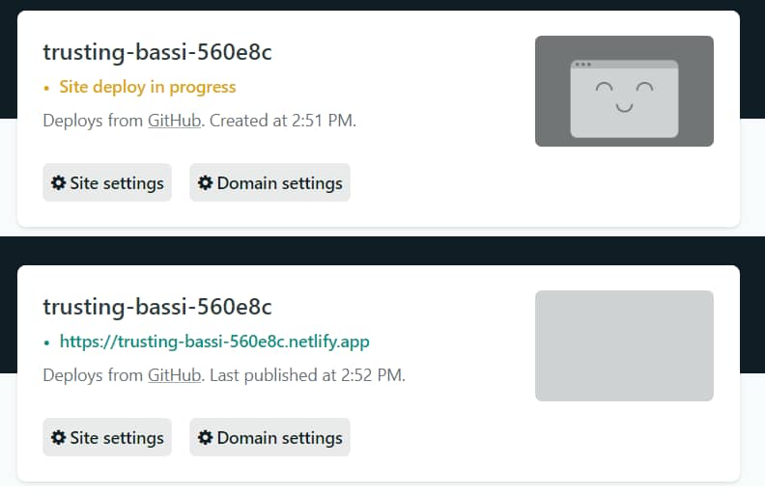This screenshot has width=765, height=493.
Task: Click gear icon on upper Domain settings button
Action: point(206,182)
